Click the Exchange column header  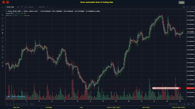(49, 107)
